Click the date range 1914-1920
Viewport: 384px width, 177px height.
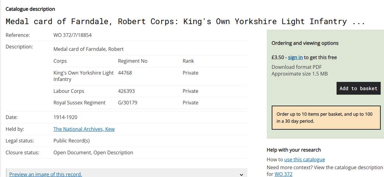click(x=65, y=117)
